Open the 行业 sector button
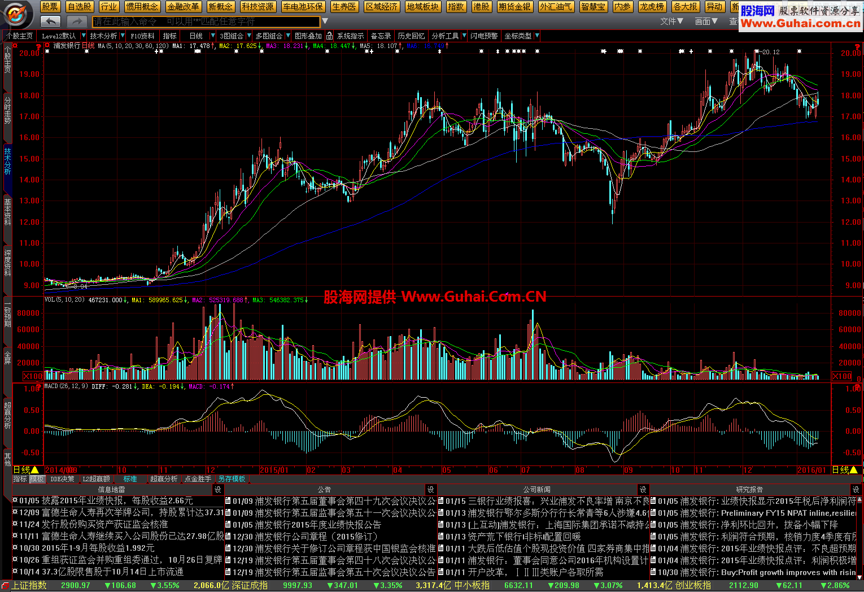 108,7
